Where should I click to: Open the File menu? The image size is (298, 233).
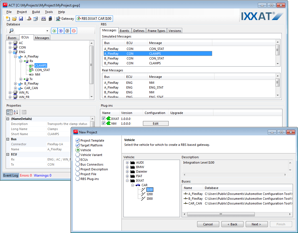[x=9, y=12]
